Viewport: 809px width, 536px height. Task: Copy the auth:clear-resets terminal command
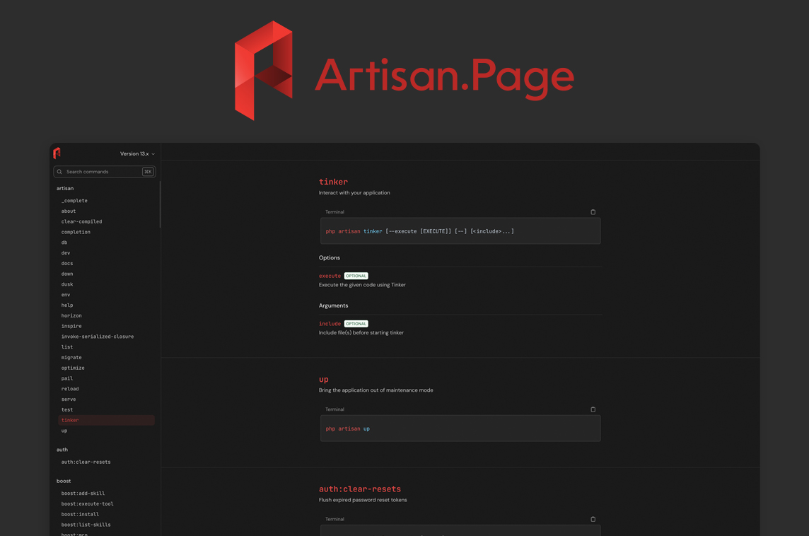(593, 520)
